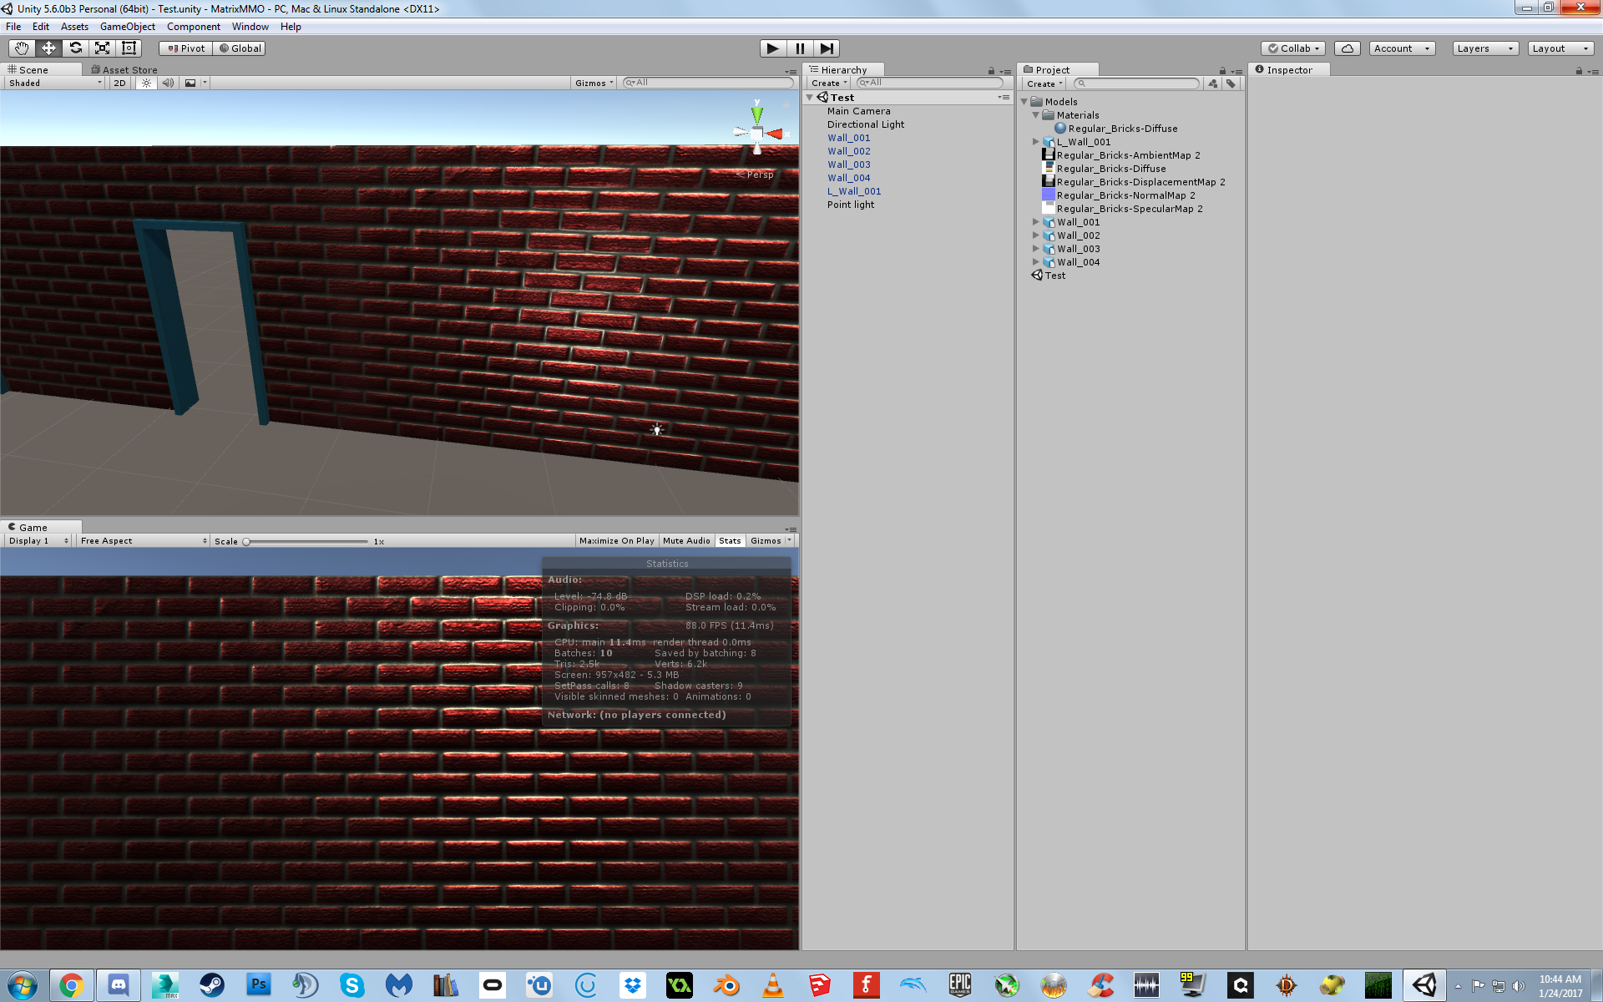Viewport: 1603px width, 1002px height.
Task: Enable Maximize On Play
Action: click(x=616, y=541)
